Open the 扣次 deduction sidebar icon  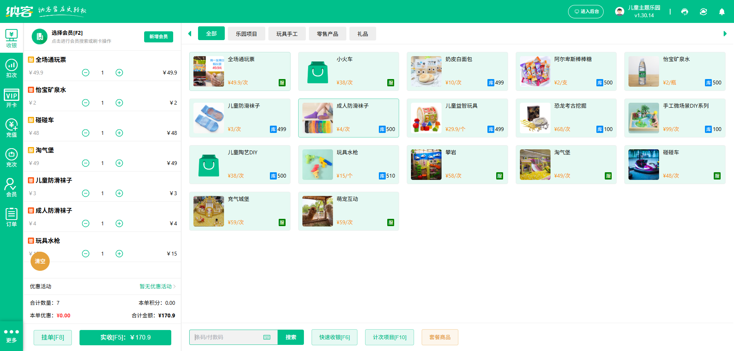tap(11, 69)
